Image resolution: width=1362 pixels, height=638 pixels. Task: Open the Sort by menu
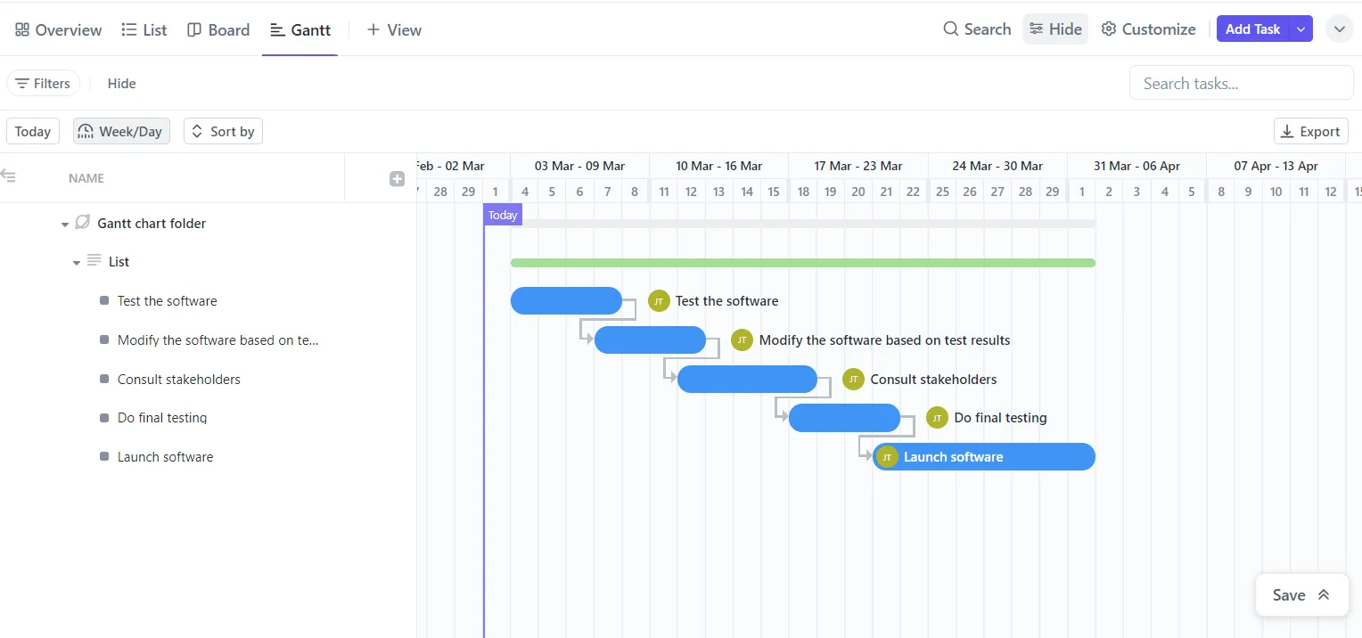pos(223,131)
